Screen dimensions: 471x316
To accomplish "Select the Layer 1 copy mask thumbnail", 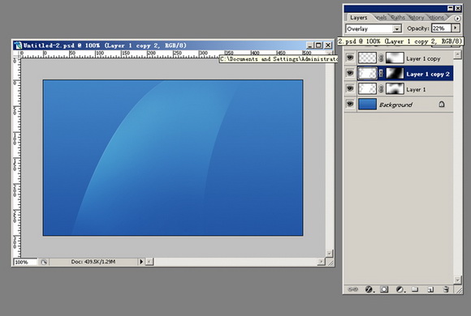I will (395, 58).
